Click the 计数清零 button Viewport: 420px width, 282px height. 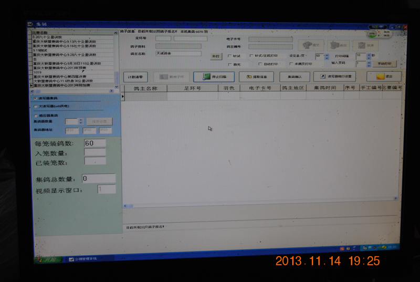[136, 77]
